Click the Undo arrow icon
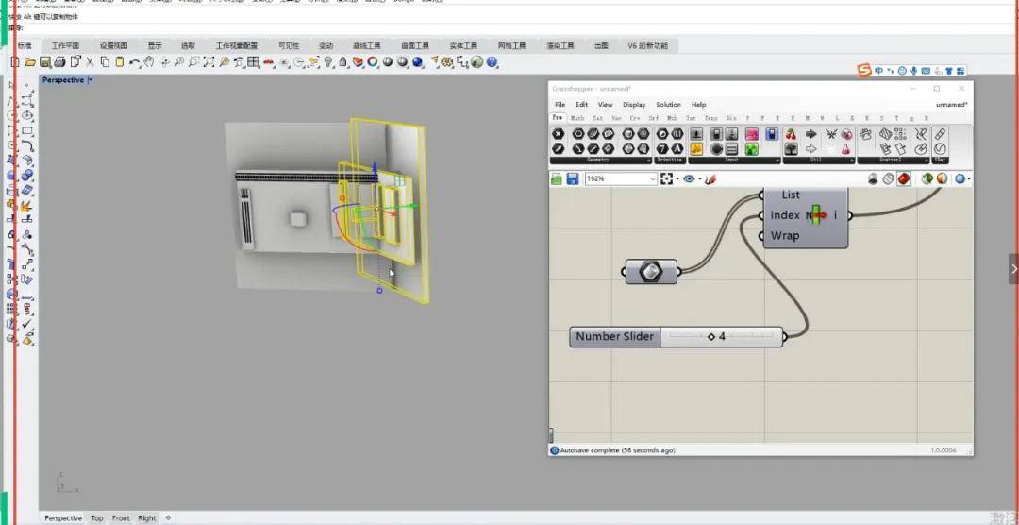The width and height of the screenshot is (1019, 525). pyautogui.click(x=134, y=62)
